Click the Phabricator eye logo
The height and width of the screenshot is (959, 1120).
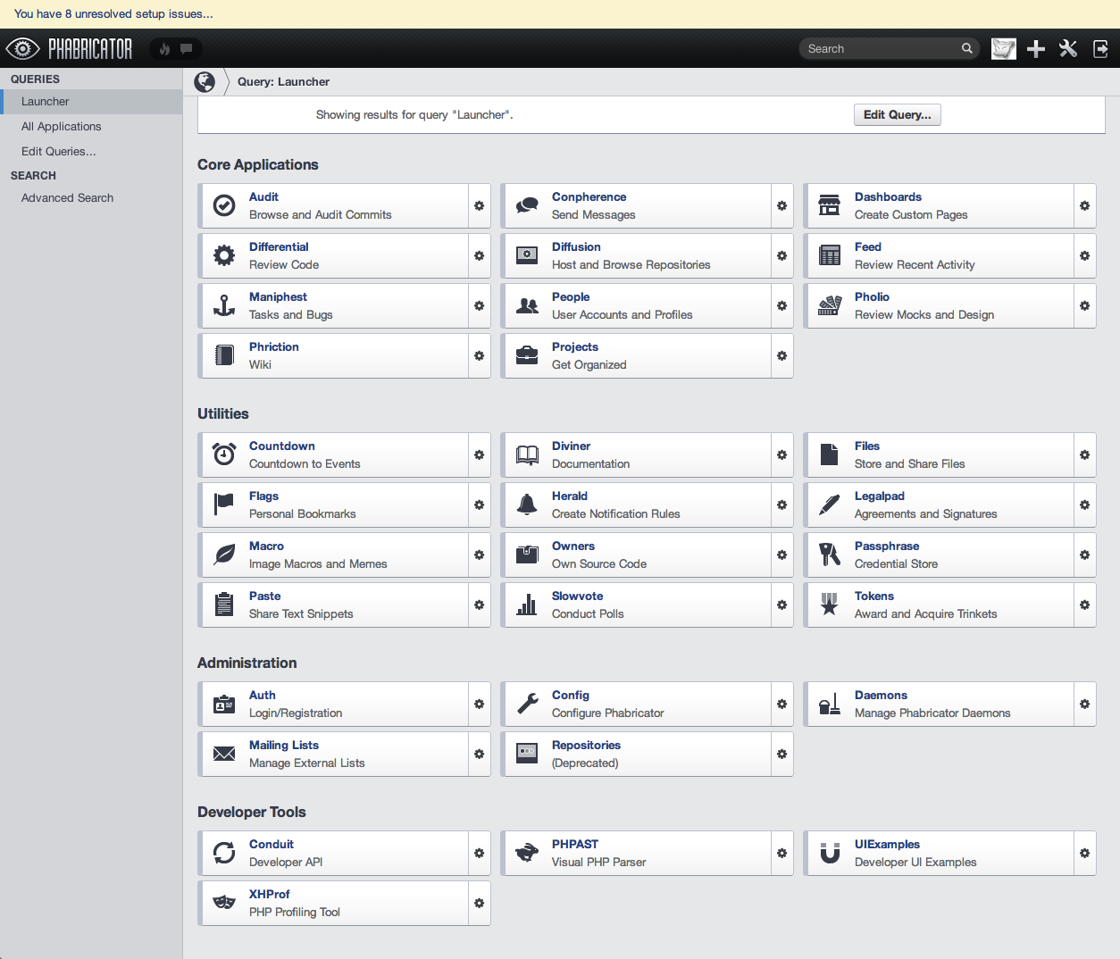click(x=22, y=48)
